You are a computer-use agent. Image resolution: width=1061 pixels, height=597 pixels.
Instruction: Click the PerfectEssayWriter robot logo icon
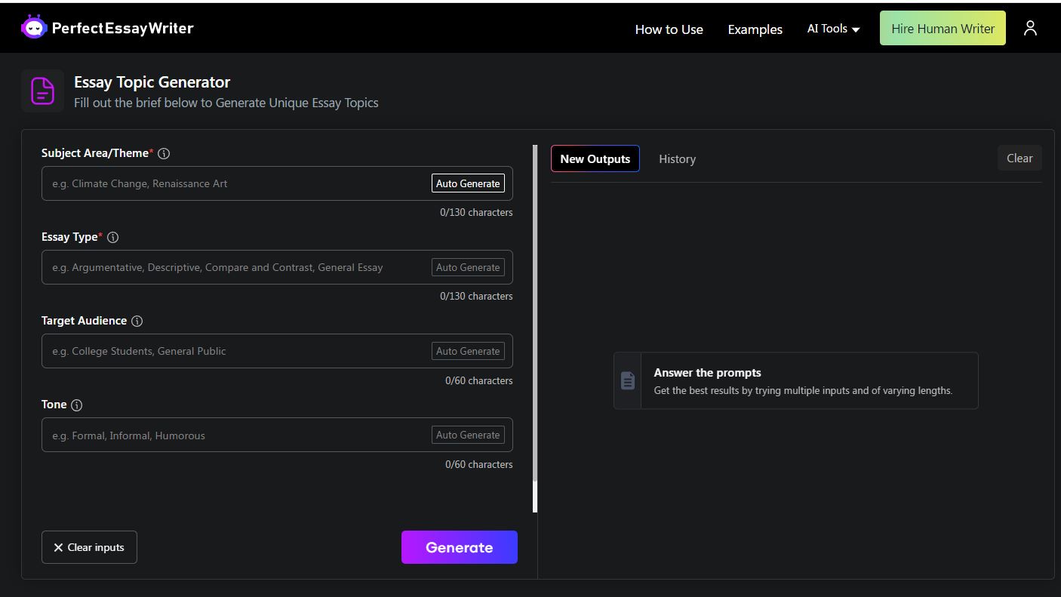pyautogui.click(x=34, y=28)
